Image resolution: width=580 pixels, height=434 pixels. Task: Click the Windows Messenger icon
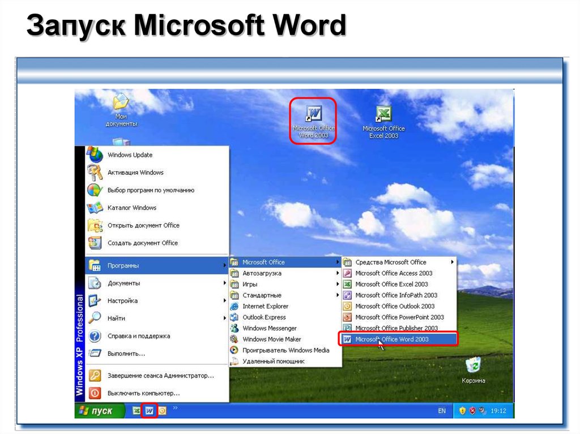point(234,328)
